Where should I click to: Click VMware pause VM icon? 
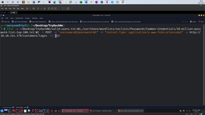pos(27,9)
